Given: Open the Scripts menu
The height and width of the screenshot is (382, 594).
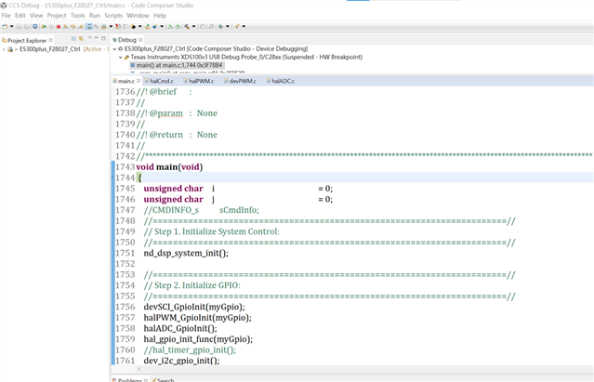Looking at the screenshot, I should pyautogui.click(x=113, y=16).
